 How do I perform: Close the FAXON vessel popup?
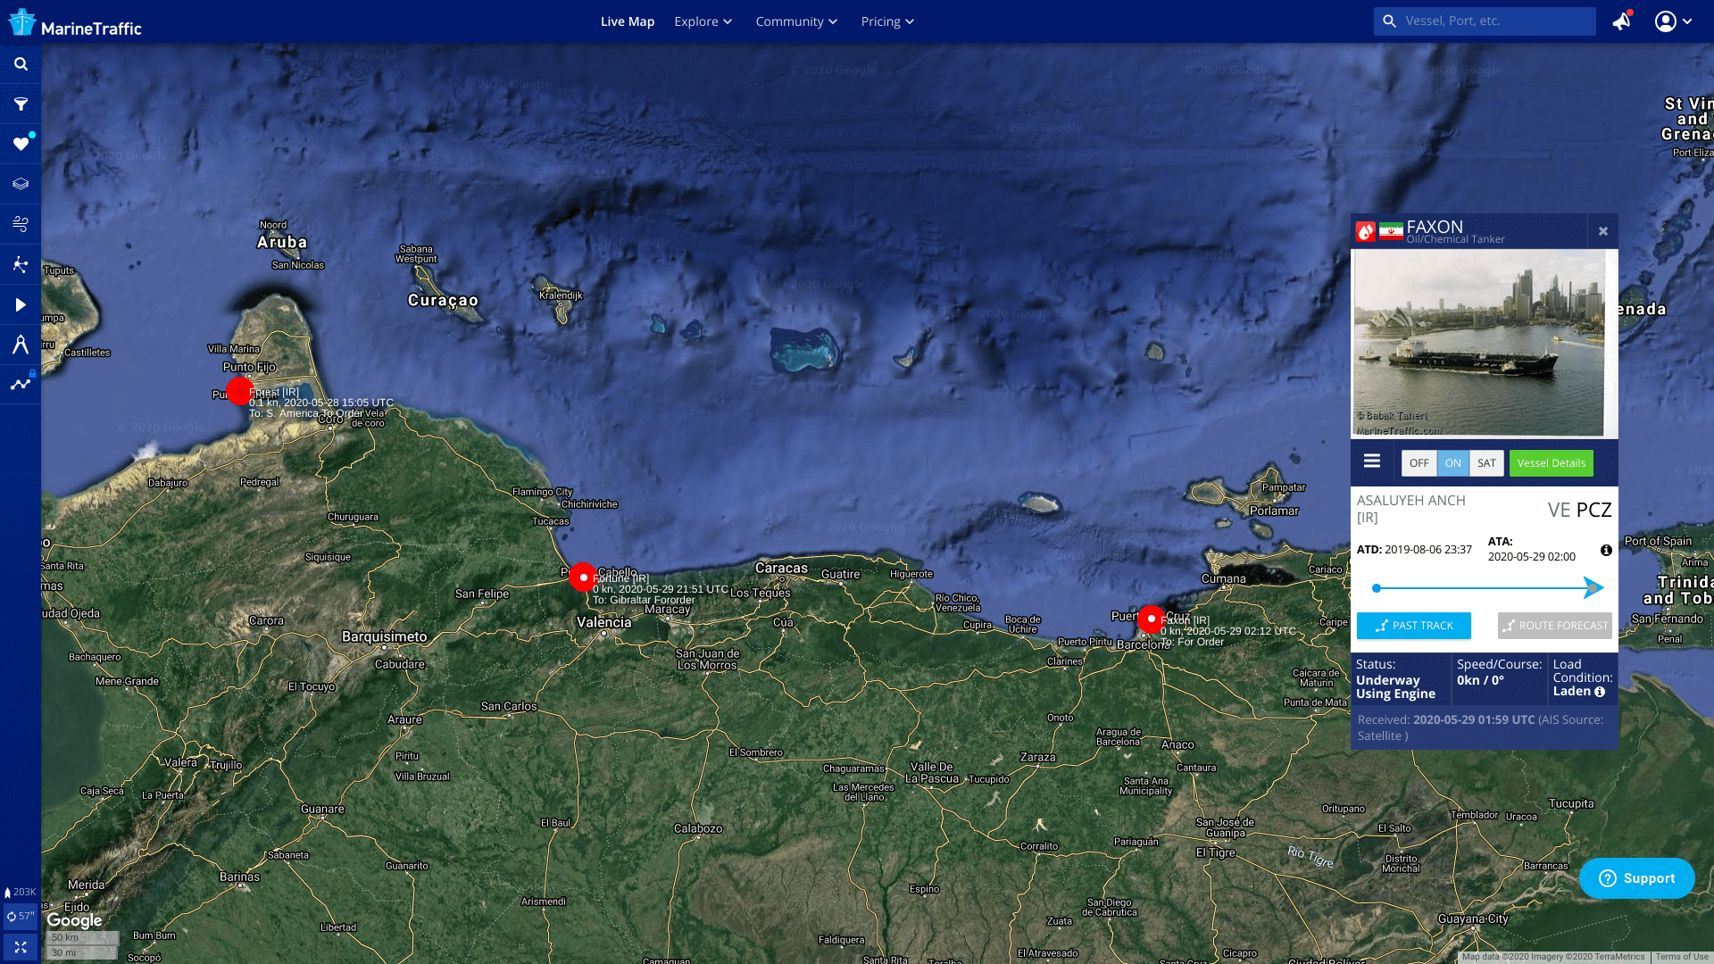coord(1603,231)
